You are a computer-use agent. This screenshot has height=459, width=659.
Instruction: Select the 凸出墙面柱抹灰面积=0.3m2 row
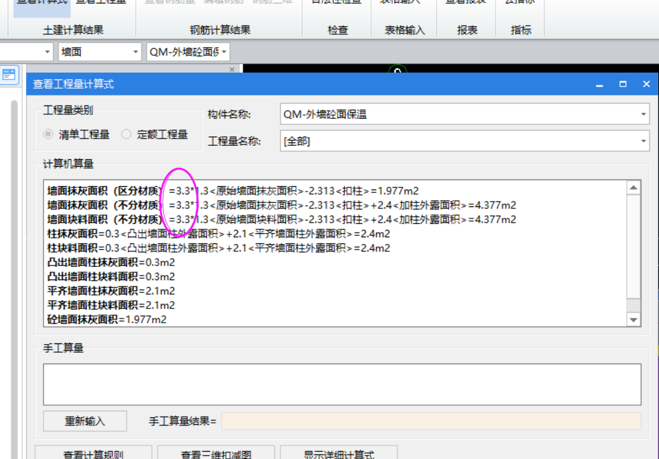111,263
